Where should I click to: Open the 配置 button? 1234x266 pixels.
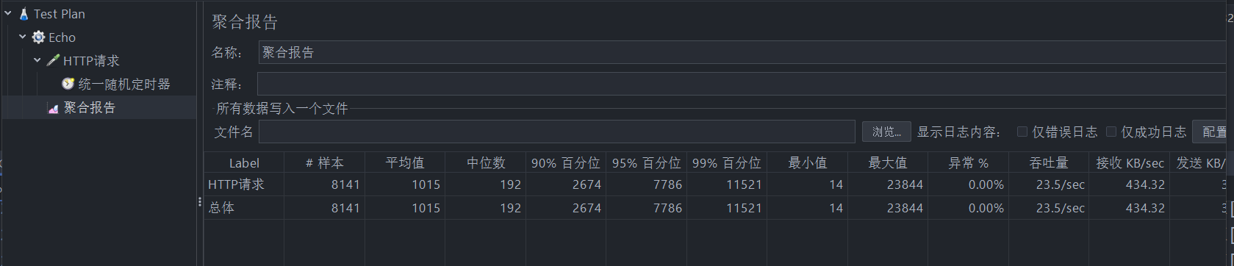[1213, 132]
